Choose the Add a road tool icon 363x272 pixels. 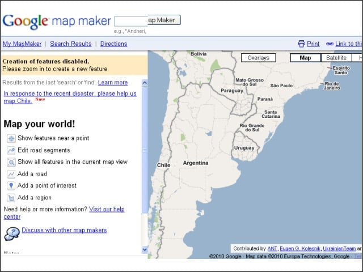pyautogui.click(x=11, y=174)
